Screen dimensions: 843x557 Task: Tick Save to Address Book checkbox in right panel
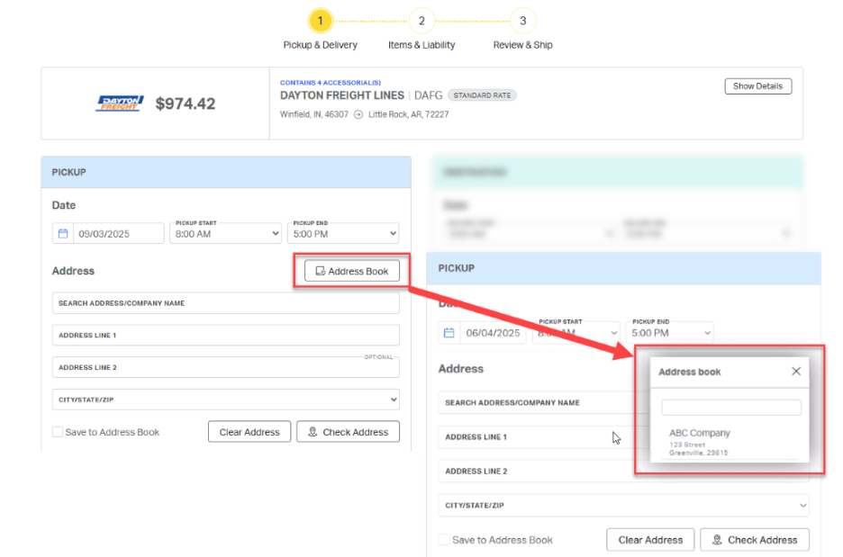[x=444, y=540]
